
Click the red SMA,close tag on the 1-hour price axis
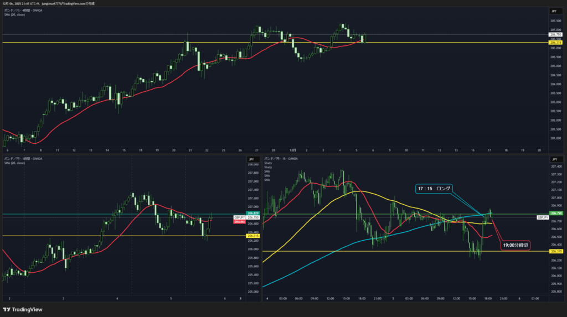239,221
